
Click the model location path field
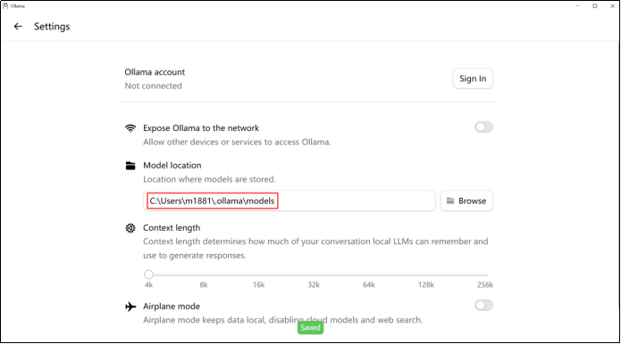(290, 201)
